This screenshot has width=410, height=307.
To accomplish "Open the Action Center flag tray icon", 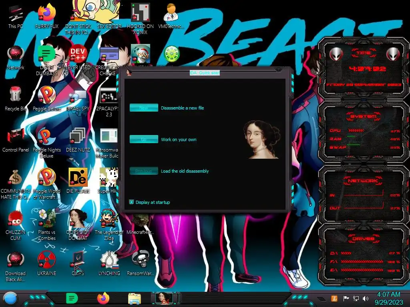I will 346,298.
